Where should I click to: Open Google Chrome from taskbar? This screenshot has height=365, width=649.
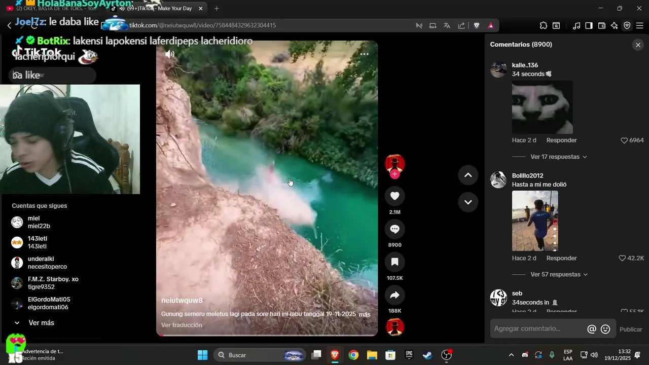tap(353, 355)
